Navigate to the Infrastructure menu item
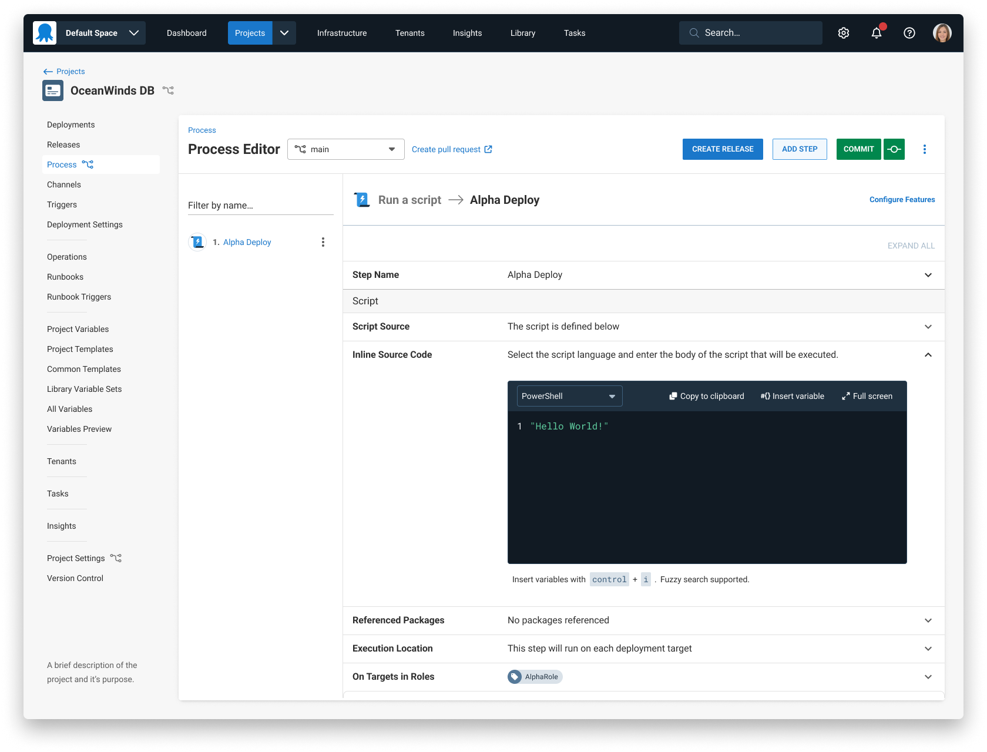Viewport: 987px width, 752px height. click(x=341, y=33)
